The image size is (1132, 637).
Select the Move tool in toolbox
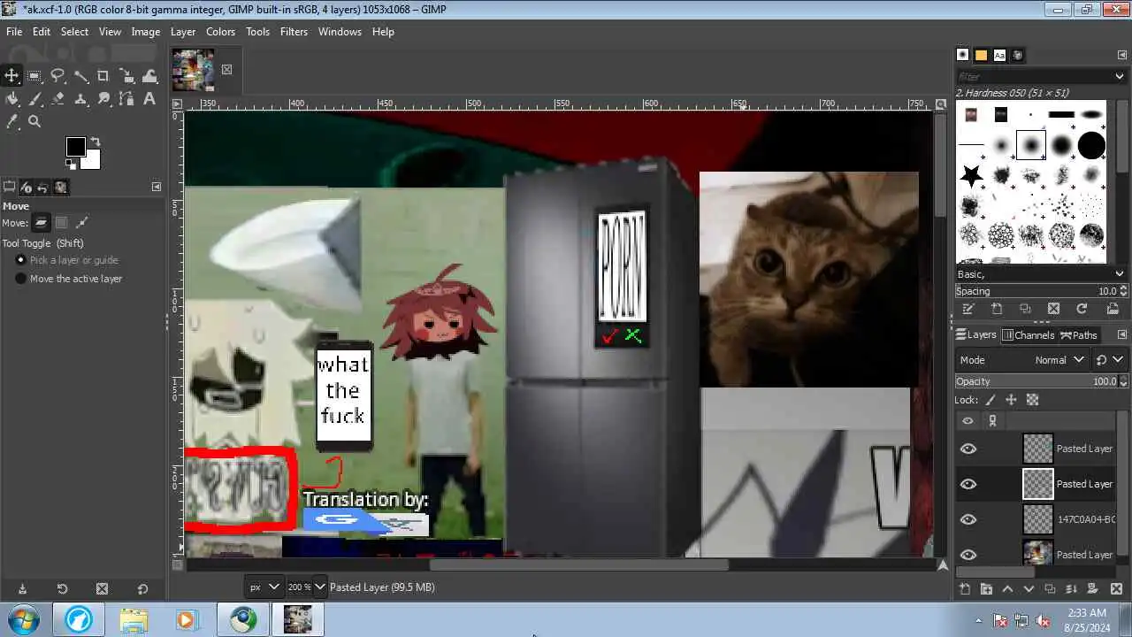point(11,76)
